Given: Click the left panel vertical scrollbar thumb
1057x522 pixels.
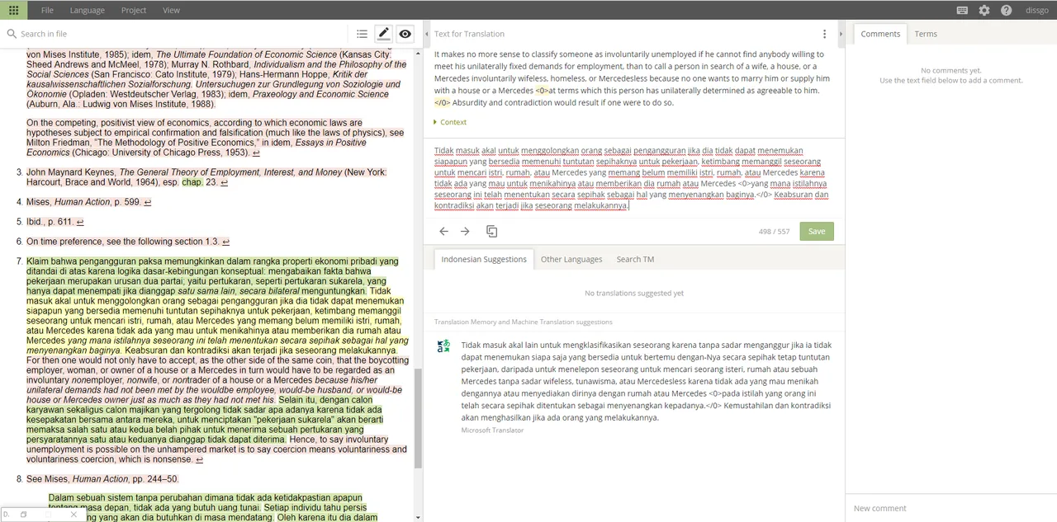Looking at the screenshot, I should pos(418,419).
